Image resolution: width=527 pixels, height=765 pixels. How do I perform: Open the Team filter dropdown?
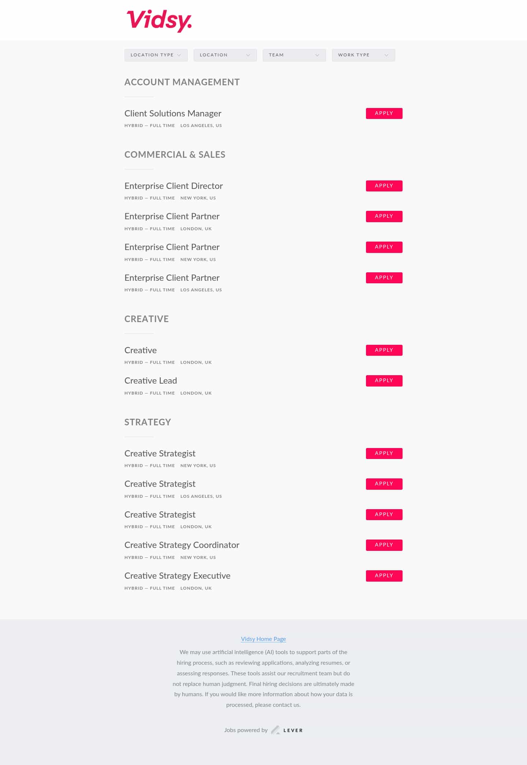294,55
